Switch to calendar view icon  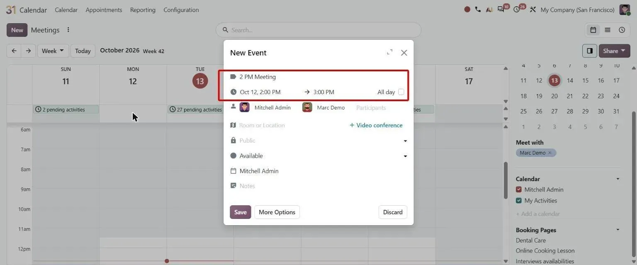click(x=593, y=30)
